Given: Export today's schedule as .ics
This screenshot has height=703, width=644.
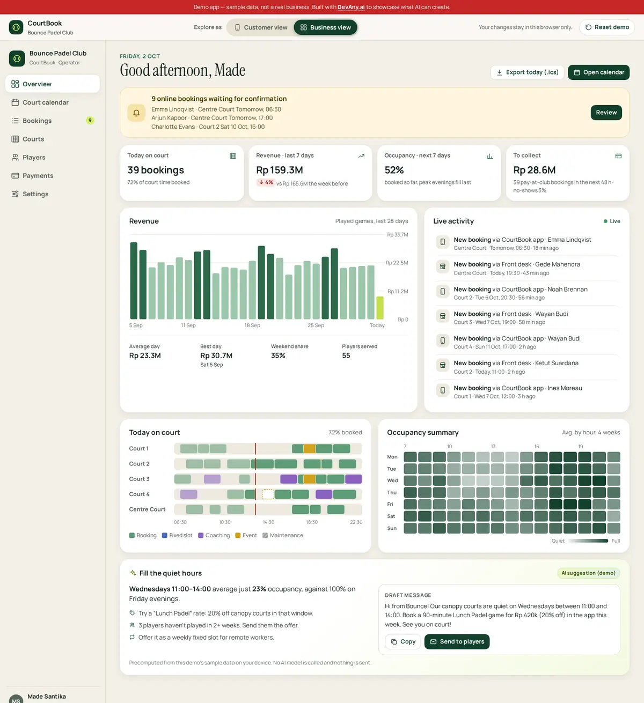Looking at the screenshot, I should point(527,72).
